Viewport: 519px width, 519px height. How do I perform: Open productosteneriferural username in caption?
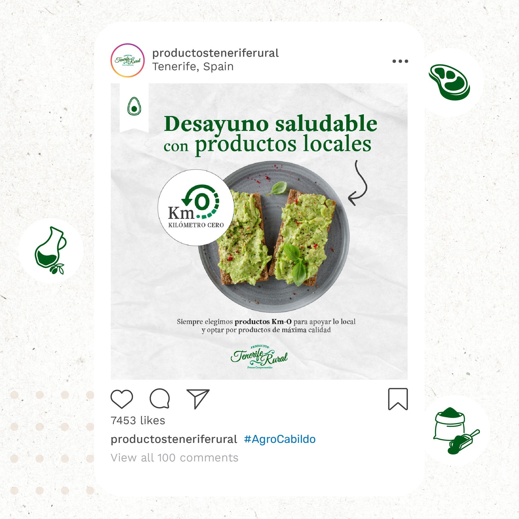pos(174,439)
